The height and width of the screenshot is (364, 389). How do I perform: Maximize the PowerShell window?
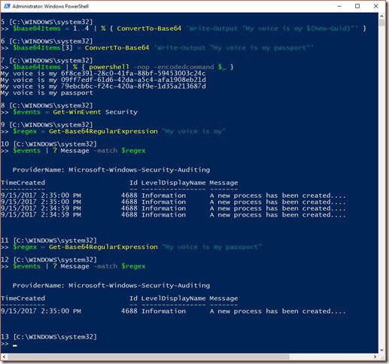pyautogui.click(x=357, y=6)
